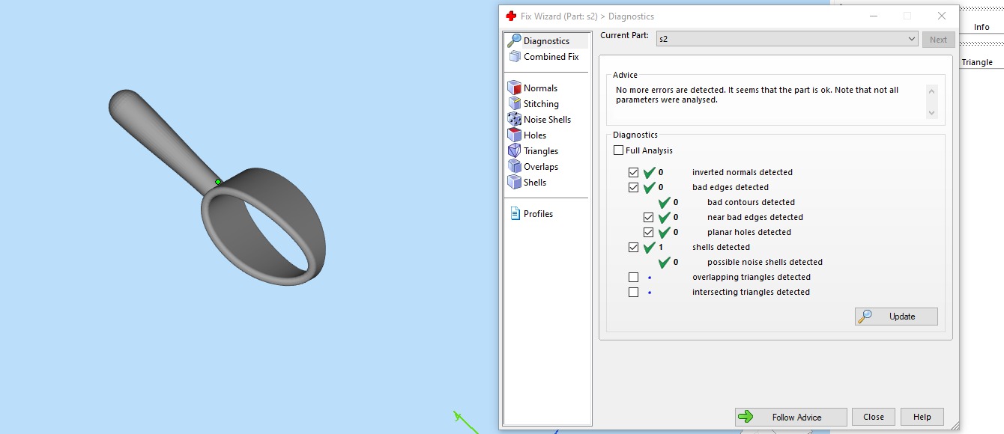Screen dimensions: 1004x434
Task: Go to the Triangles page label
Action: (541, 151)
